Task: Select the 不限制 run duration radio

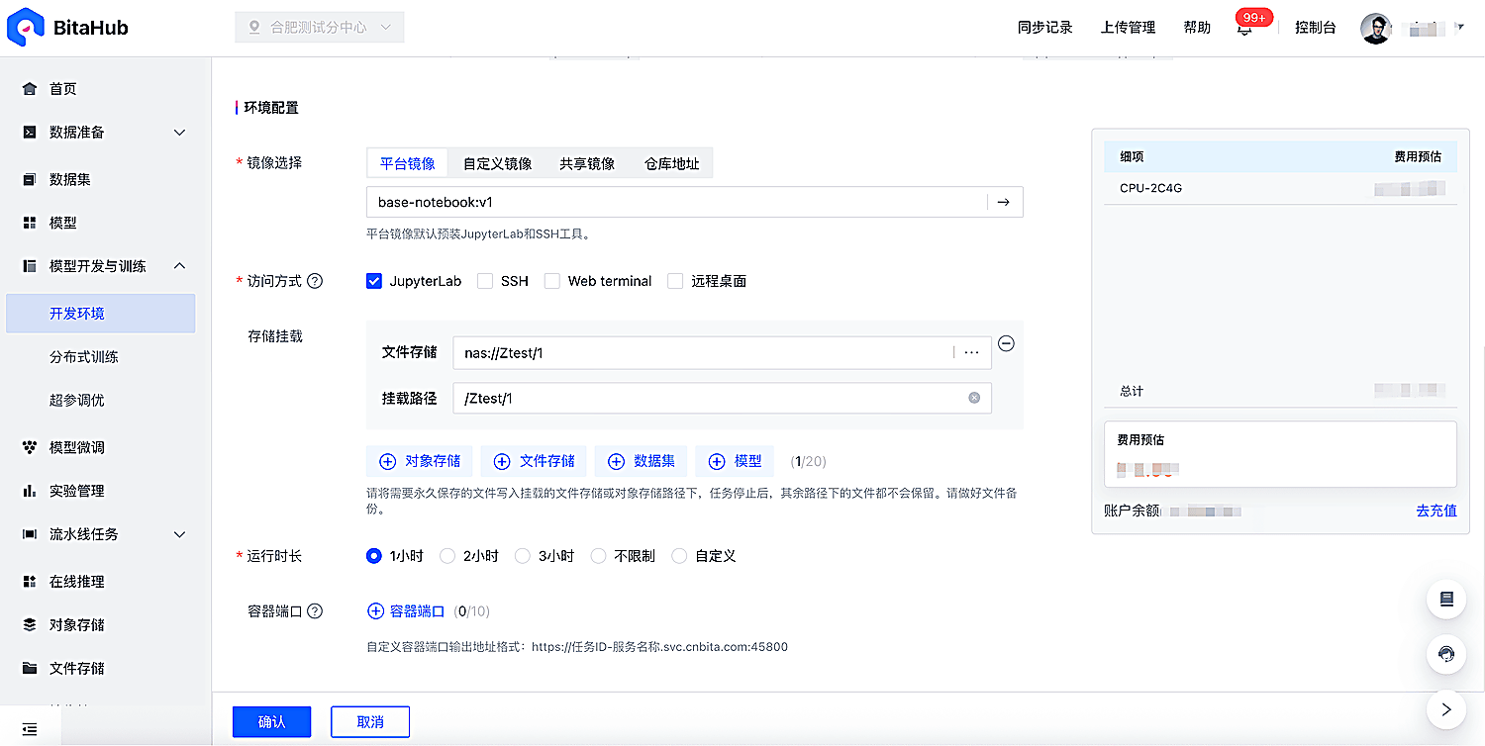Action: 598,556
